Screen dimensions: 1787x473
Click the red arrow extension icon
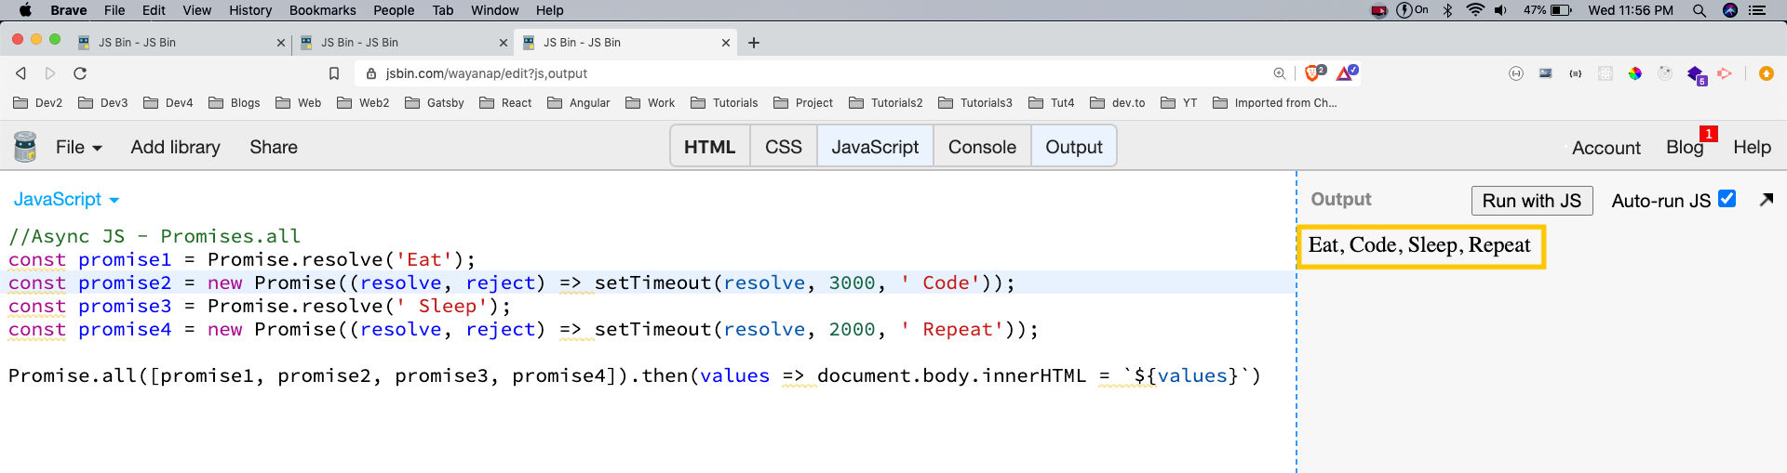point(1725,73)
